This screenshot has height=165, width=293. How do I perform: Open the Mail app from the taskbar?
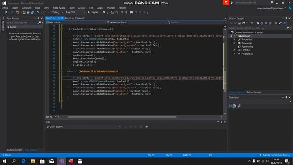pyautogui.click(x=52, y=161)
